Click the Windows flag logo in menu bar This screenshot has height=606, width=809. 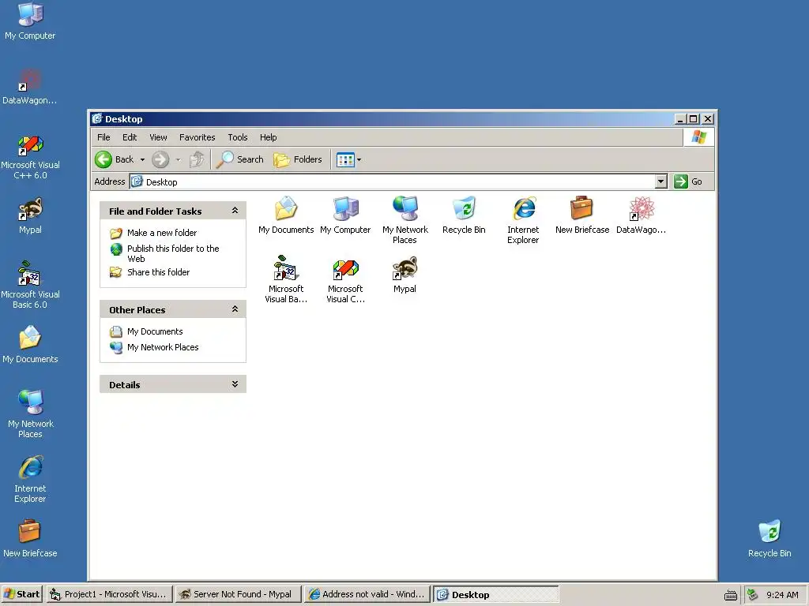tap(698, 137)
